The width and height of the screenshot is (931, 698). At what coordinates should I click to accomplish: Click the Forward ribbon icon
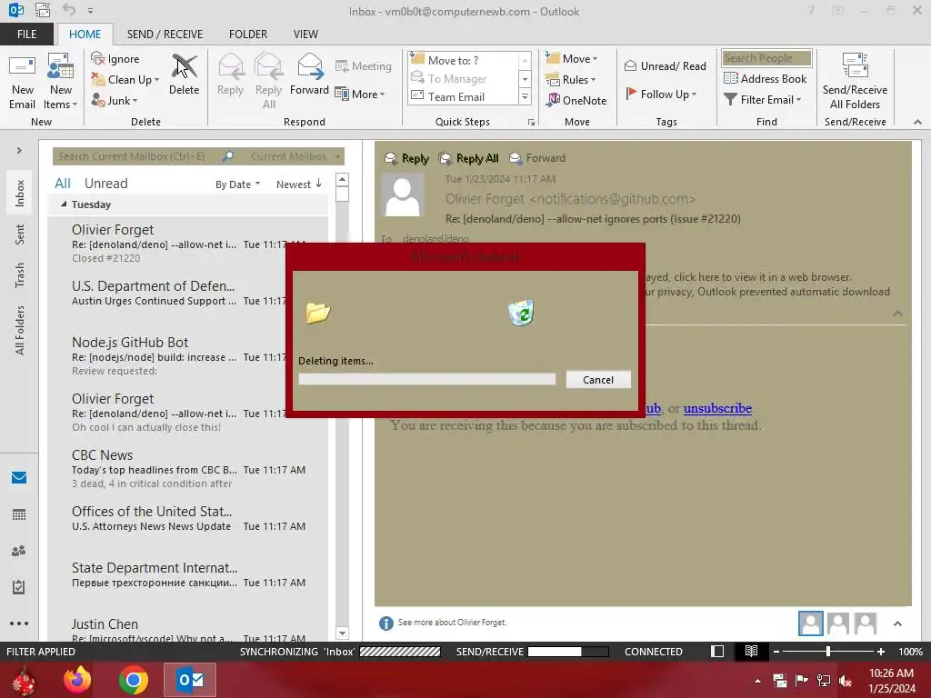(309, 75)
